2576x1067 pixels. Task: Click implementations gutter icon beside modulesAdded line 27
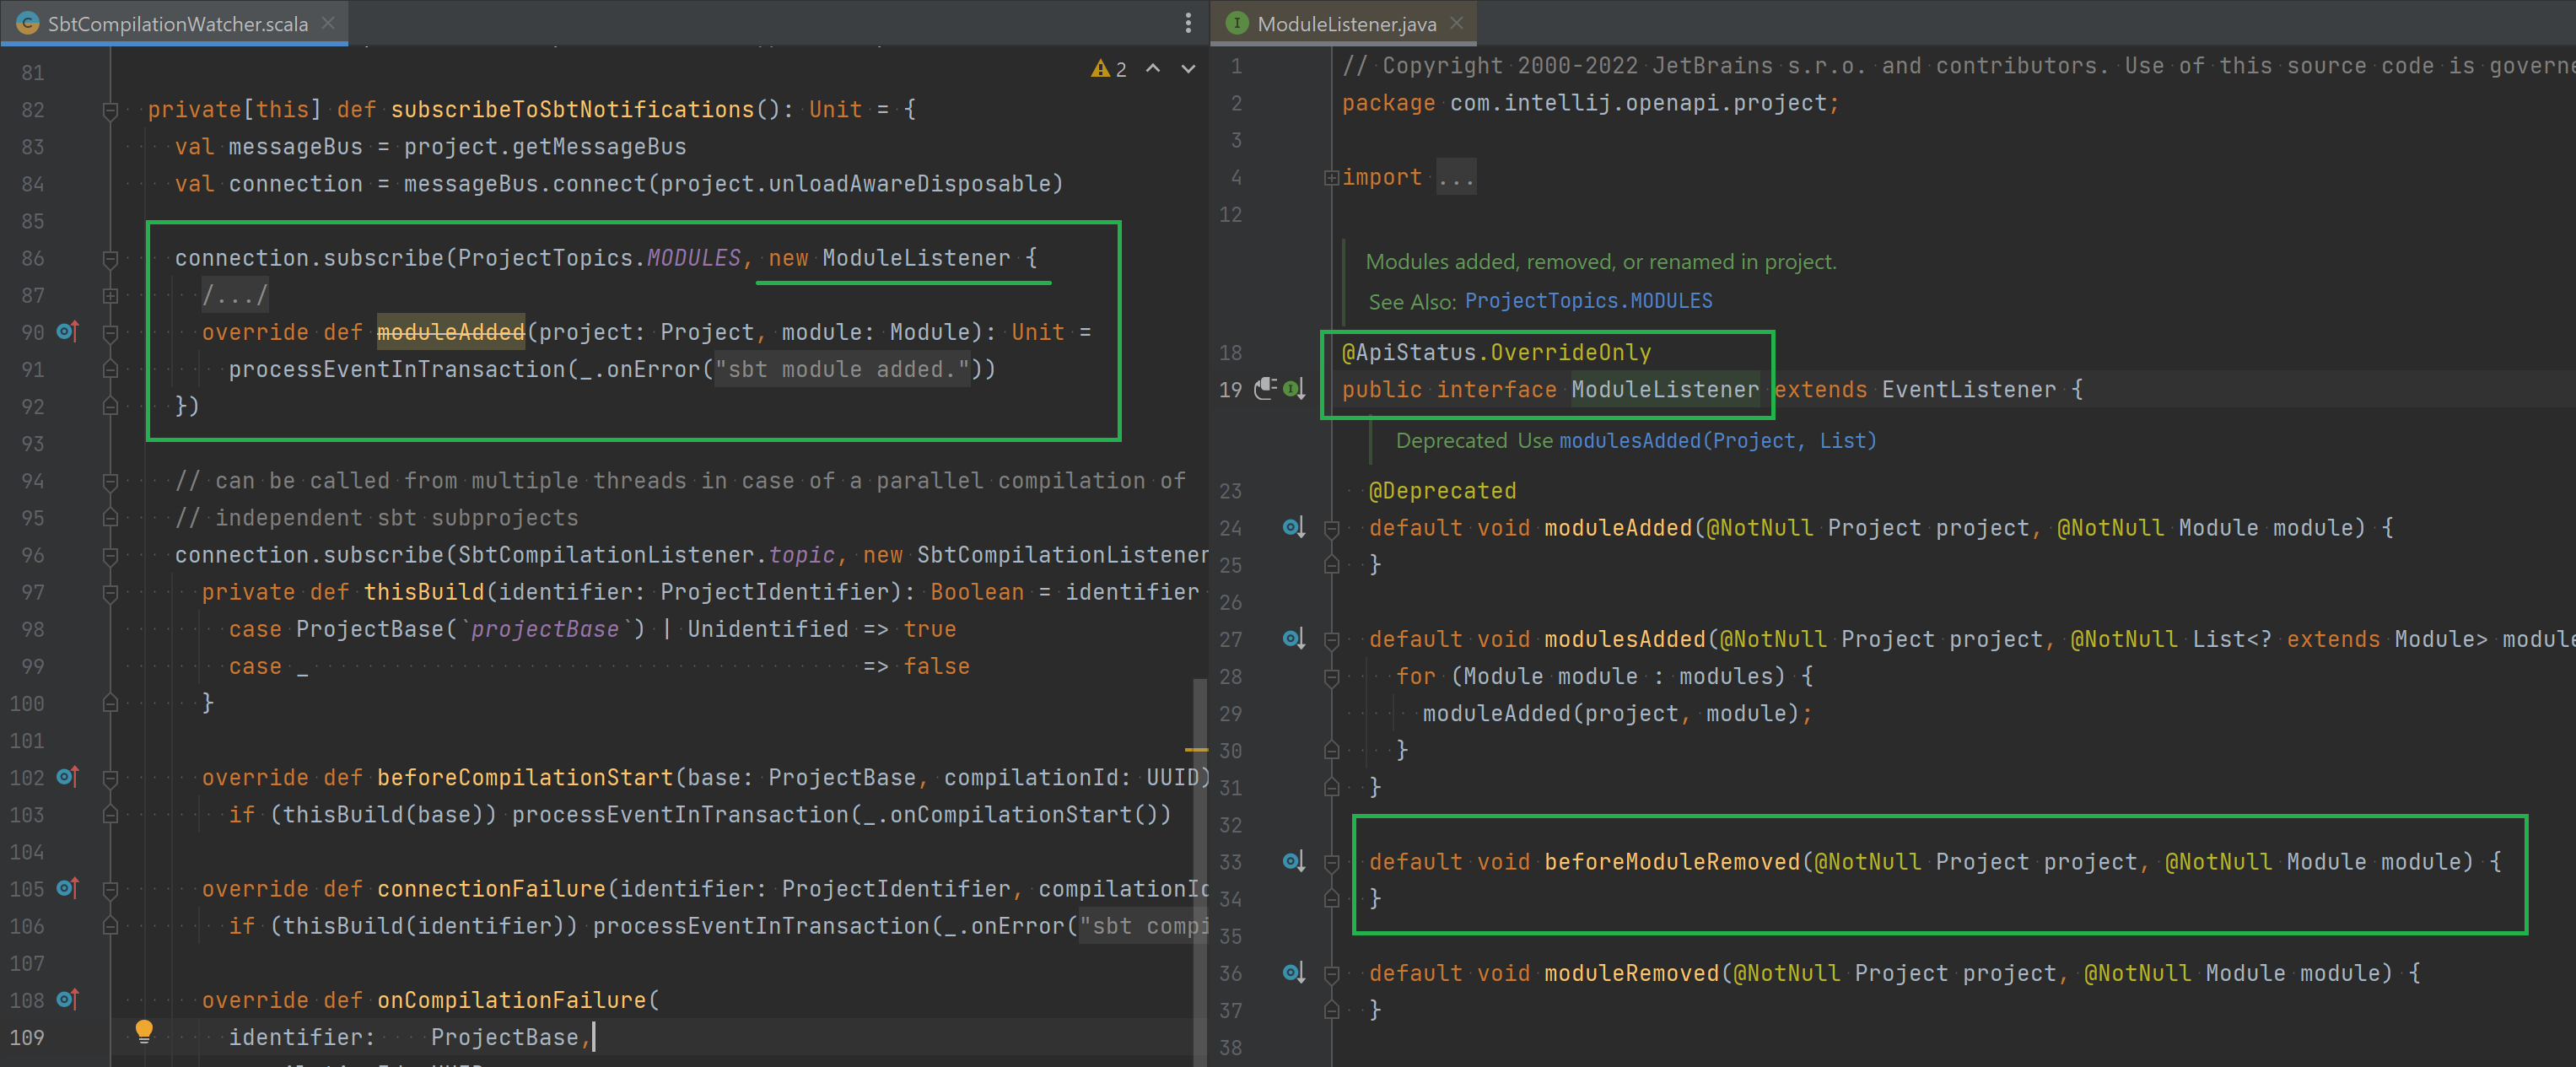click(x=1294, y=638)
